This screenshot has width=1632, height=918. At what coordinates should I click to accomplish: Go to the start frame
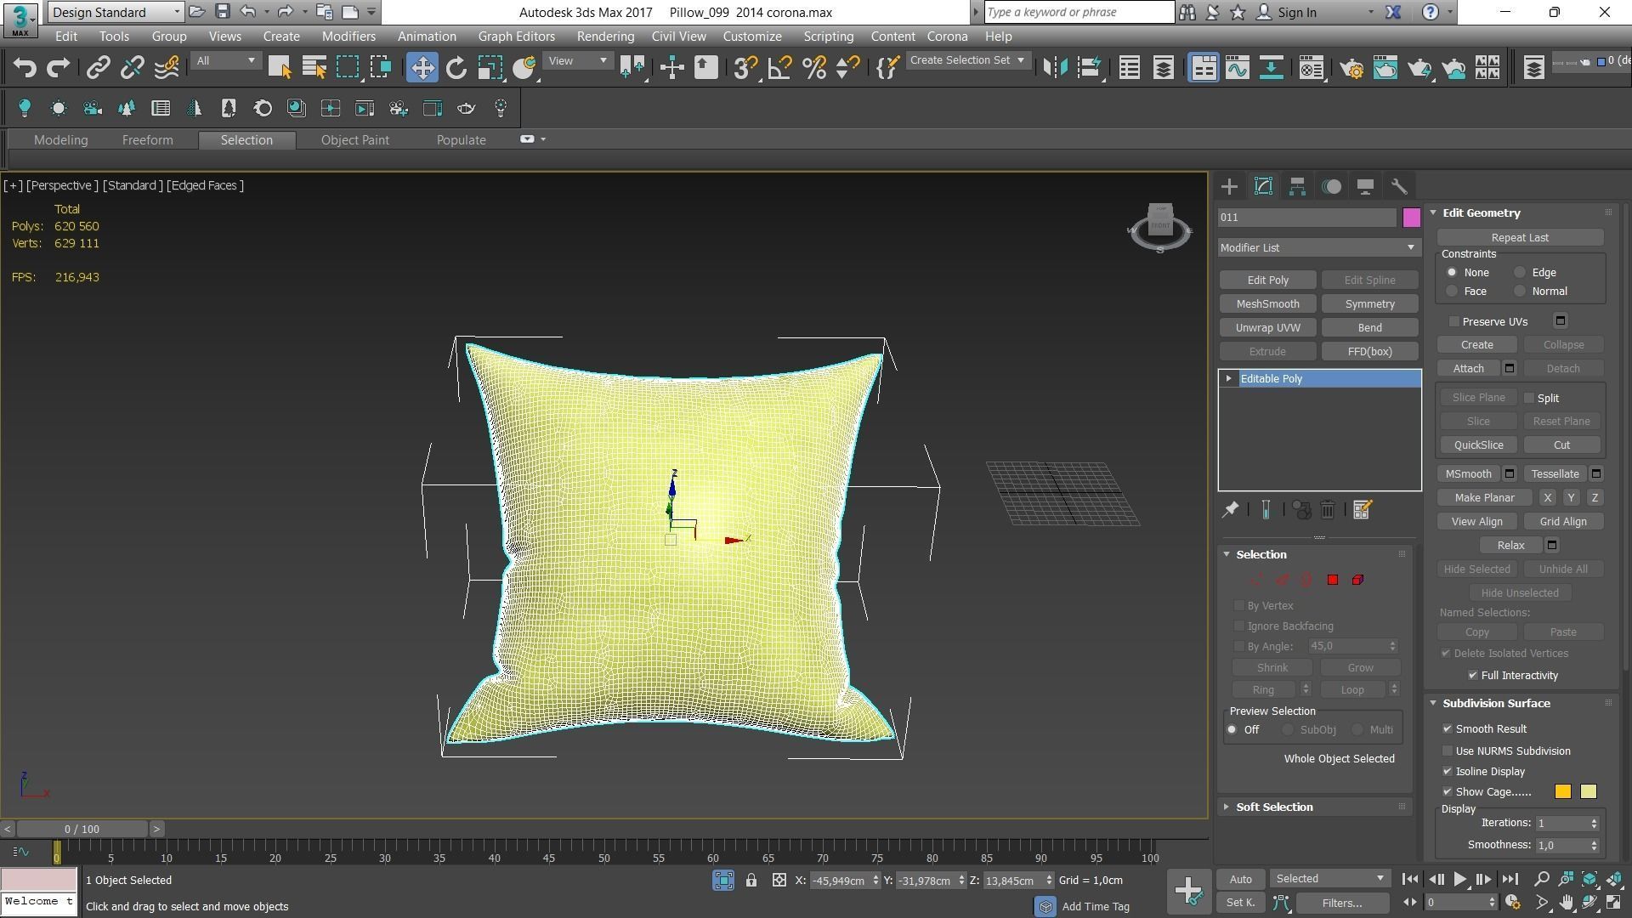point(1409,879)
